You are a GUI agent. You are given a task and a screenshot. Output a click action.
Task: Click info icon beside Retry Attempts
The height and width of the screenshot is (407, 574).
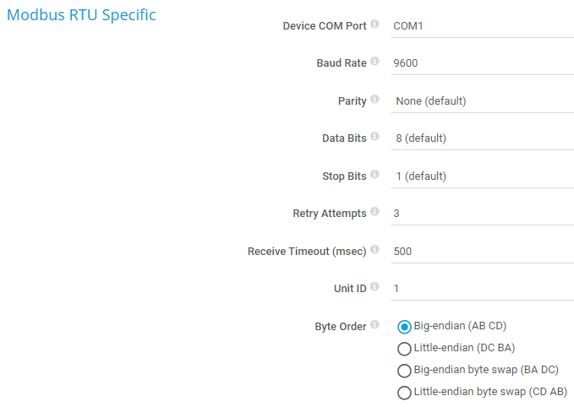click(374, 212)
